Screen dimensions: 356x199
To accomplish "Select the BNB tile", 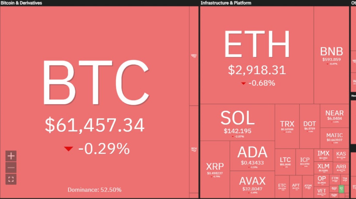I will click(x=331, y=55).
